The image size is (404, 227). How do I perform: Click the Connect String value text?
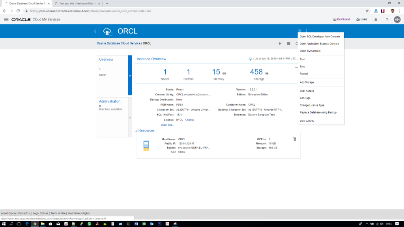coord(193,95)
